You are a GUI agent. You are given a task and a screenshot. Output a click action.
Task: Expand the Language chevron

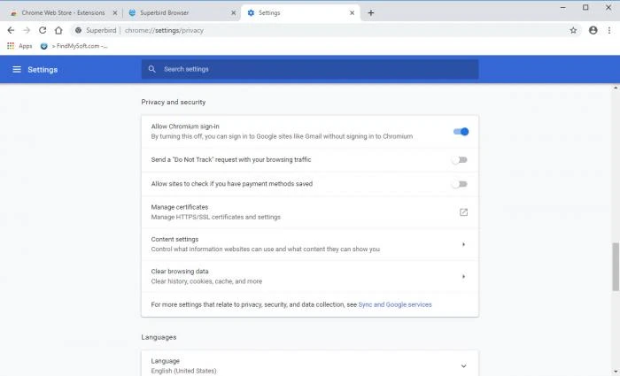point(463,366)
